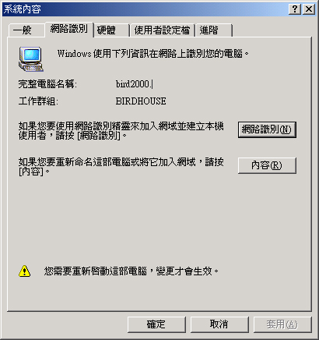
Task: Select the 網路識別 tab
Action: tap(69, 29)
